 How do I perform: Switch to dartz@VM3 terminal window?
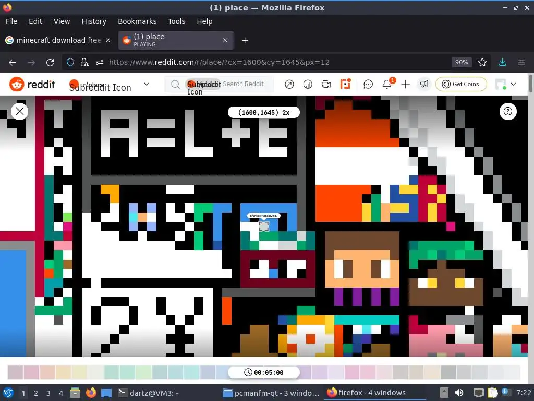(149, 393)
